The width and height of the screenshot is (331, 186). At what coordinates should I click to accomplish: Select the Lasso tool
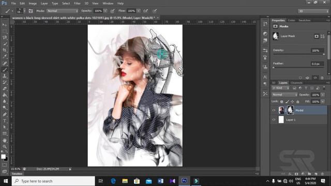5,38
